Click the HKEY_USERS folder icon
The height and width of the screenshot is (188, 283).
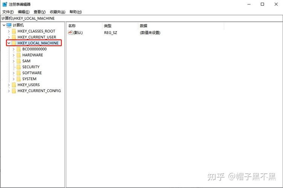click(14, 85)
